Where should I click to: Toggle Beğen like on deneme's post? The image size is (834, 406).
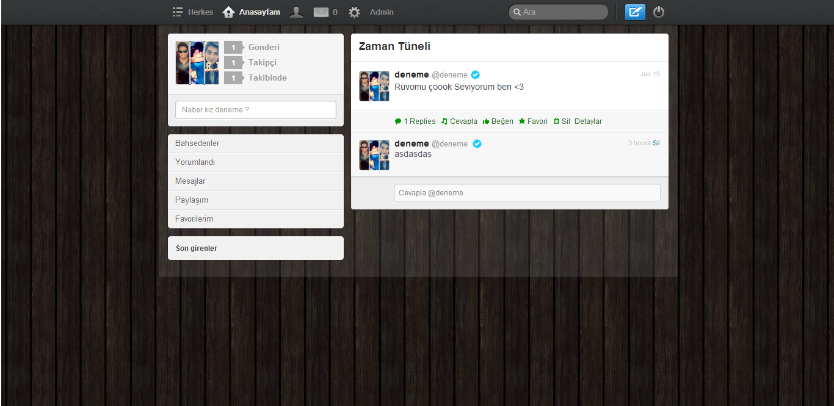click(498, 121)
